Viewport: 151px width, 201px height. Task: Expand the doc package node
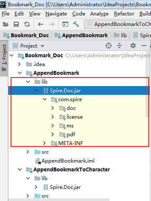point(53,108)
